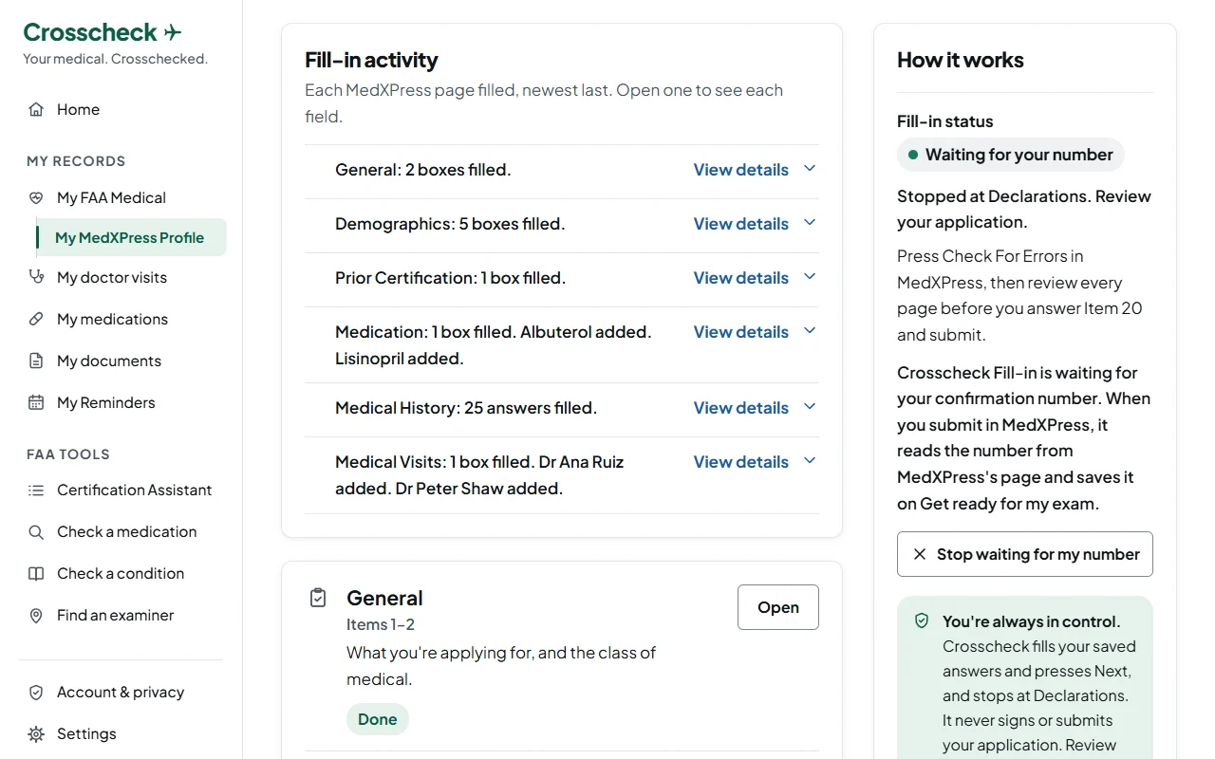The image size is (1215, 759).
Task: Expand the Medical Visits row chevron
Action: click(x=810, y=461)
